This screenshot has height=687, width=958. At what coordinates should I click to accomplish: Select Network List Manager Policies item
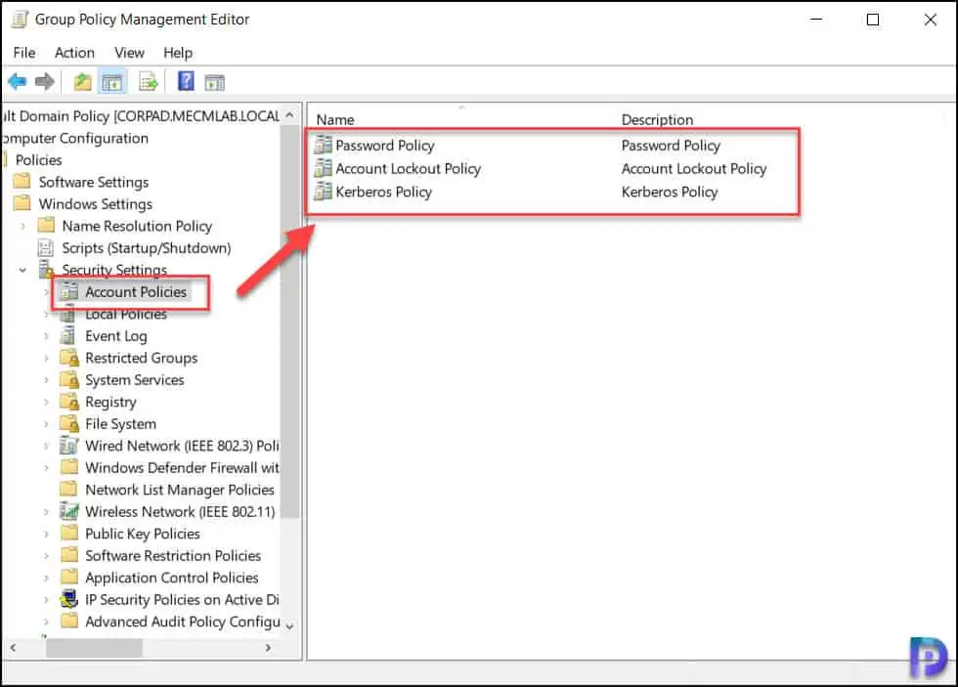pyautogui.click(x=180, y=490)
